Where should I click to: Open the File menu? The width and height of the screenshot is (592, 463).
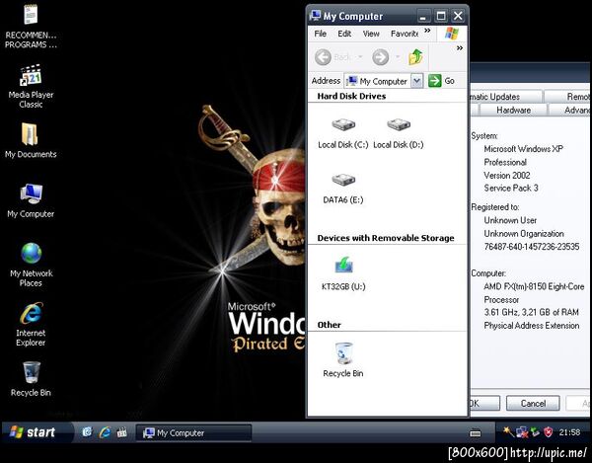320,34
